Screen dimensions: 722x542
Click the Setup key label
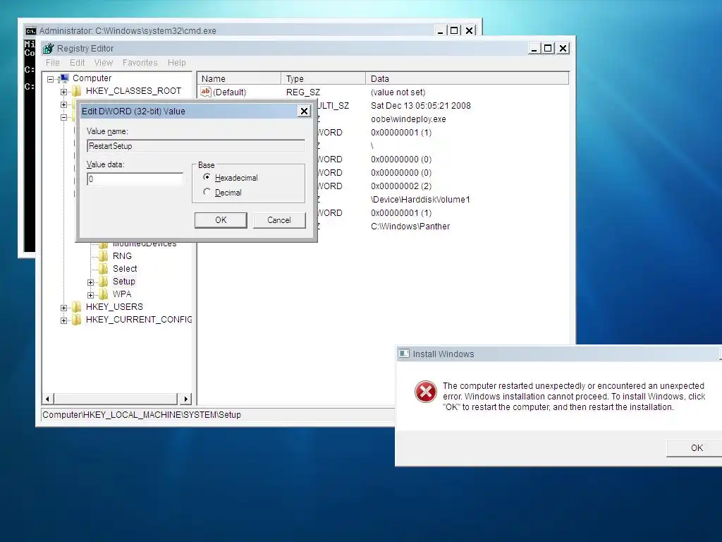click(124, 281)
